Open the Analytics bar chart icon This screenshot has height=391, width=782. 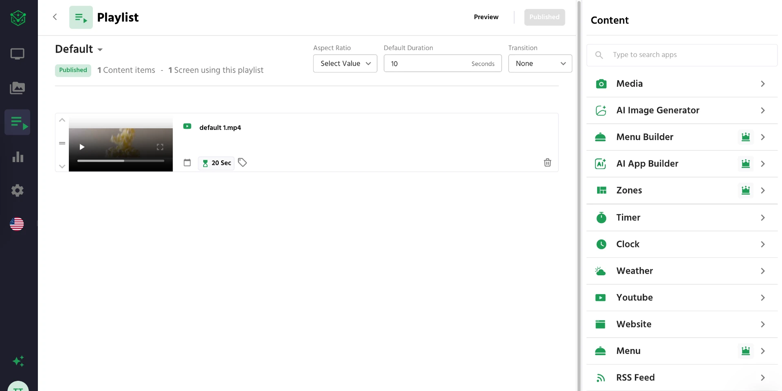tap(18, 157)
